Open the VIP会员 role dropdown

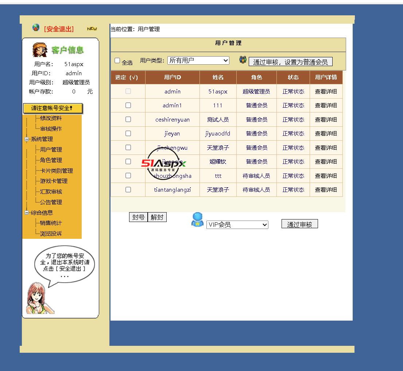[x=237, y=225]
